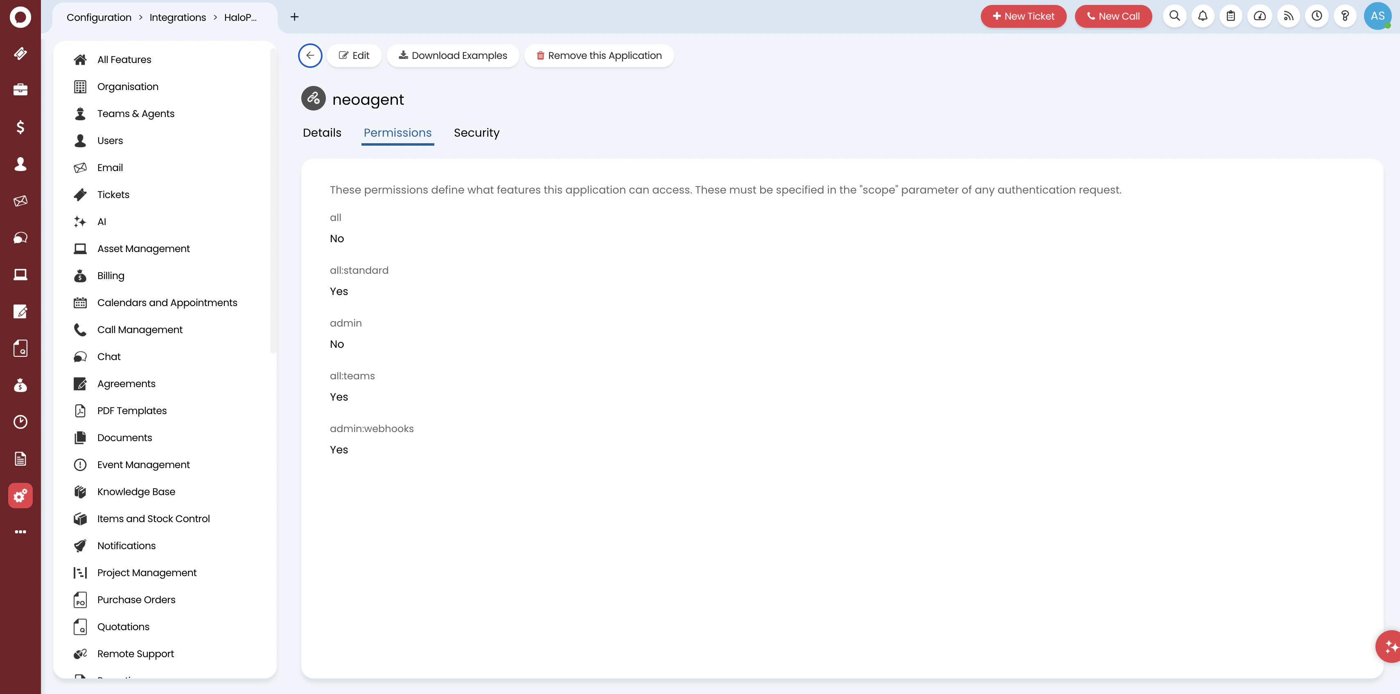The width and height of the screenshot is (1400, 694).
Task: Open help via the question mark icon
Action: [1345, 16]
